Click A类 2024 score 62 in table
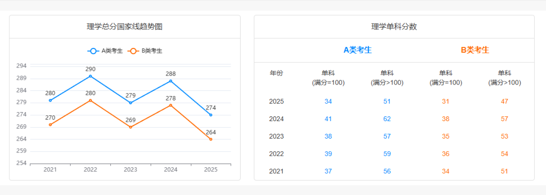This screenshot has height=195, width=546. (x=387, y=119)
